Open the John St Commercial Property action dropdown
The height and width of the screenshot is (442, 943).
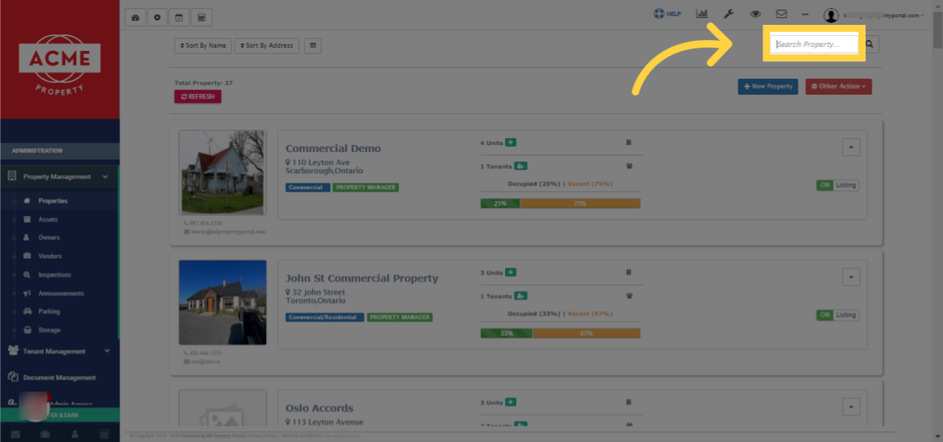(x=851, y=277)
